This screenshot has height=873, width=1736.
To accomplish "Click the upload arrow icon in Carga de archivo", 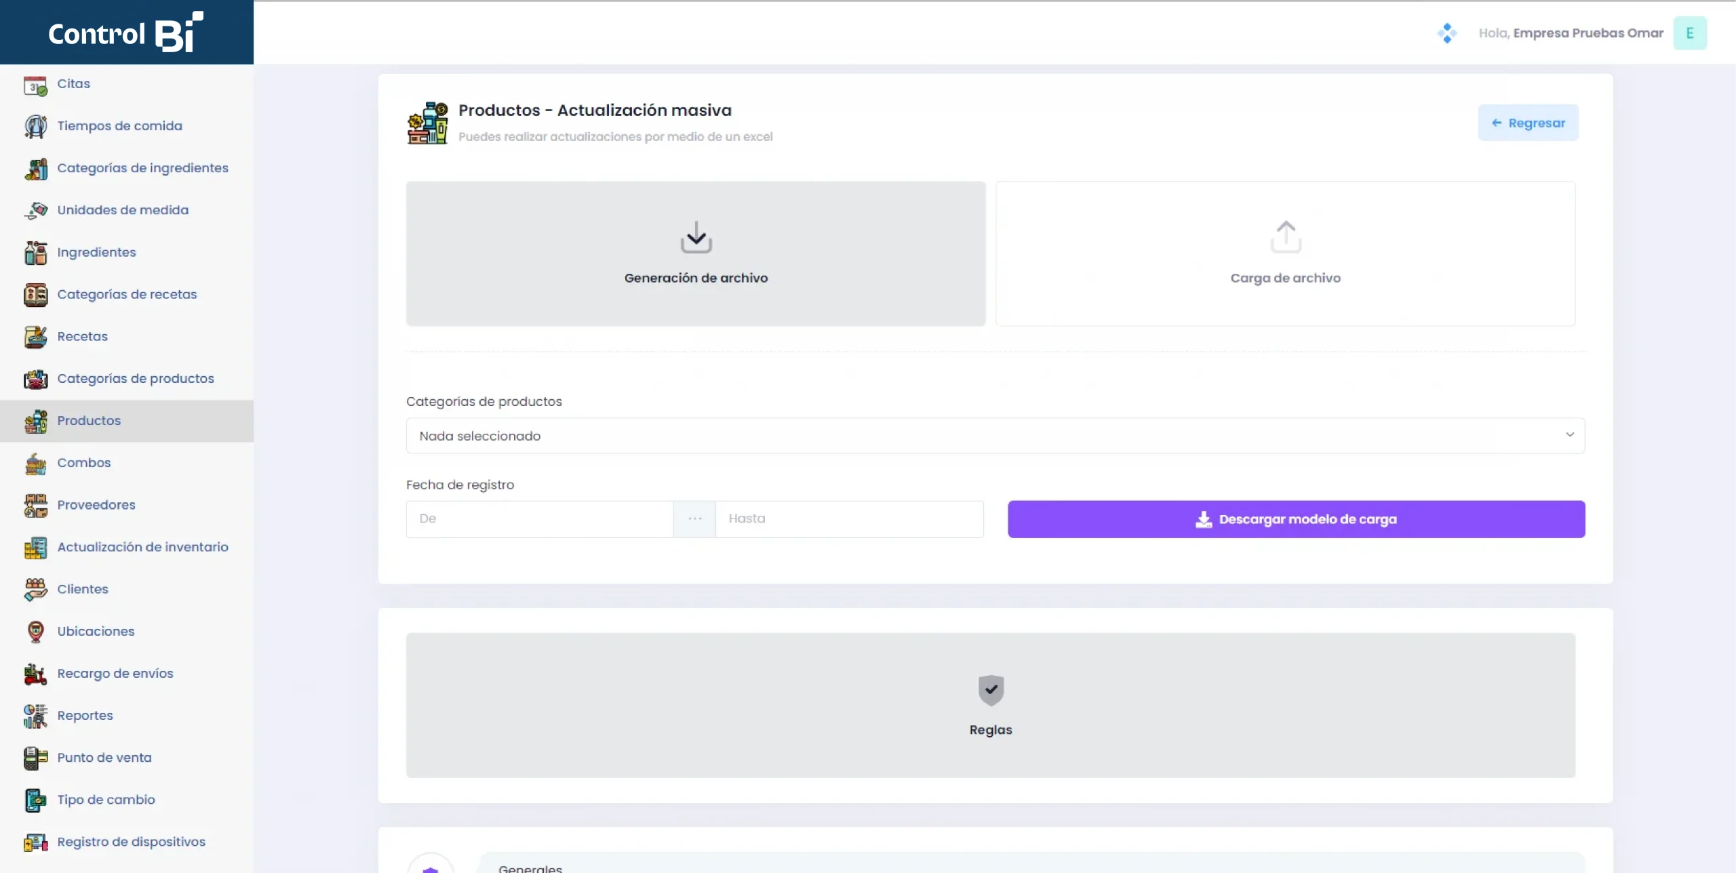I will pyautogui.click(x=1285, y=237).
